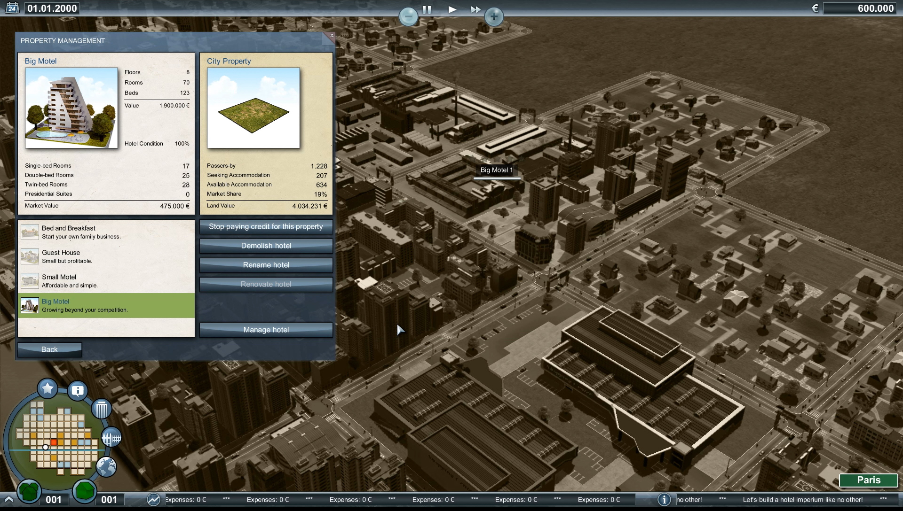Viewport: 903px width, 511px height.
Task: Click the info icon near the news ticker
Action: click(664, 500)
